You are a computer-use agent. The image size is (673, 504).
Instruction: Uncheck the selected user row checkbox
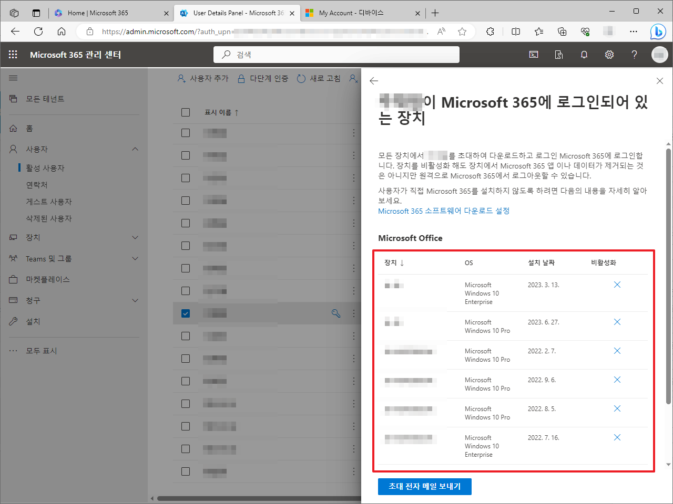[186, 313]
